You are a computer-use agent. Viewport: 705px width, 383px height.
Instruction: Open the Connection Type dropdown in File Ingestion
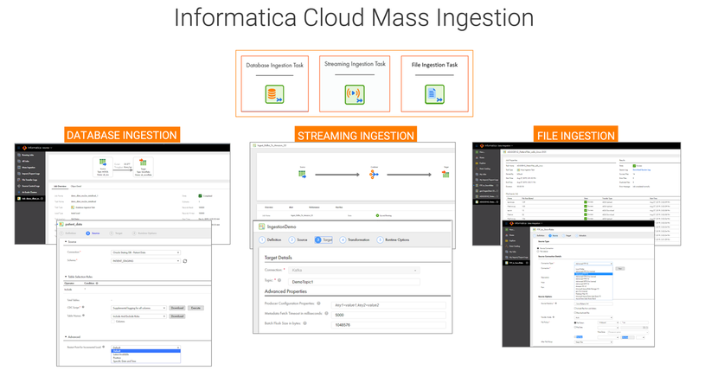point(593,264)
